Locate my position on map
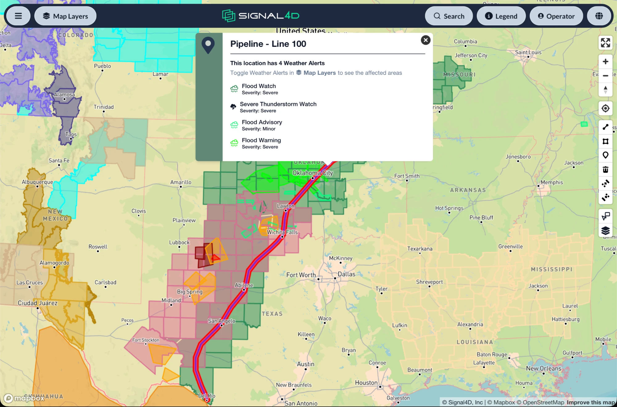This screenshot has width=617, height=407. [x=605, y=108]
